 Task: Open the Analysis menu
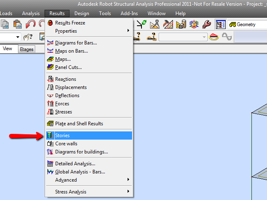point(31,13)
